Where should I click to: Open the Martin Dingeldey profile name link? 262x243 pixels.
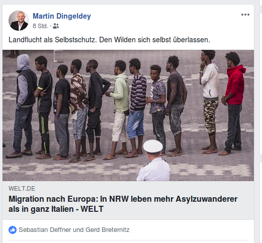(x=62, y=16)
